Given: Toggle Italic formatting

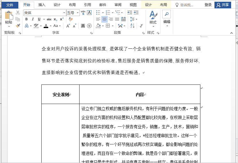Looking at the screenshot, I should (33, 19).
